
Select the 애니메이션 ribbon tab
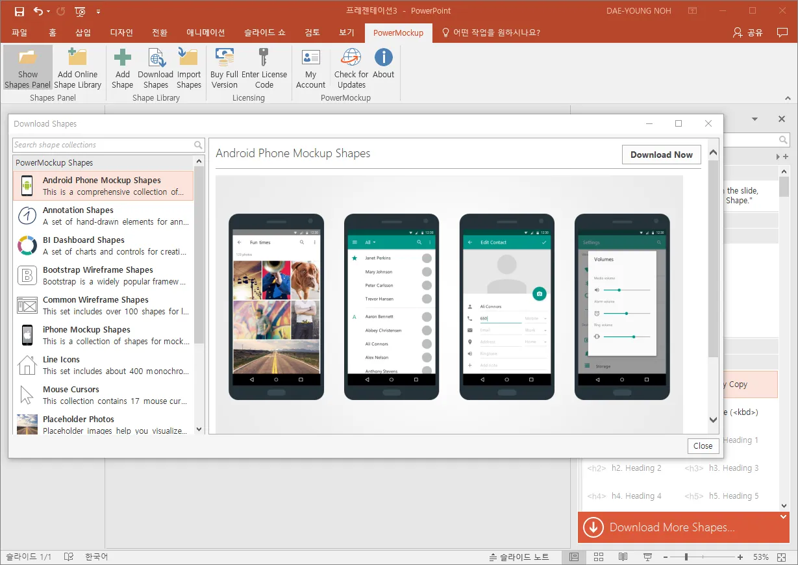pyautogui.click(x=205, y=32)
